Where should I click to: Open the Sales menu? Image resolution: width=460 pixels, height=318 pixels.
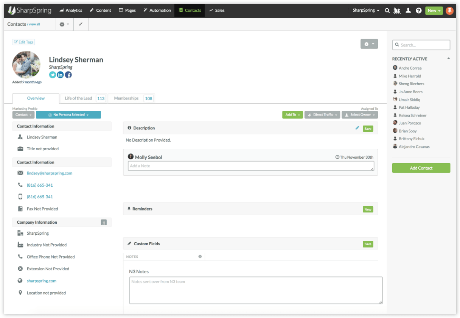[x=217, y=11]
